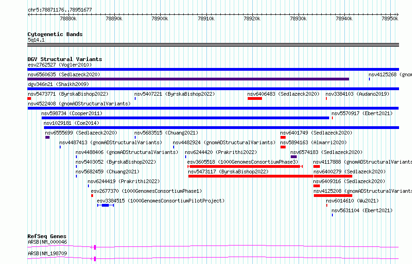The height and width of the screenshot is (264, 412).
Task: Click the nsv6244419 (Prakrithi2022) label
Action: (x=124, y=181)
